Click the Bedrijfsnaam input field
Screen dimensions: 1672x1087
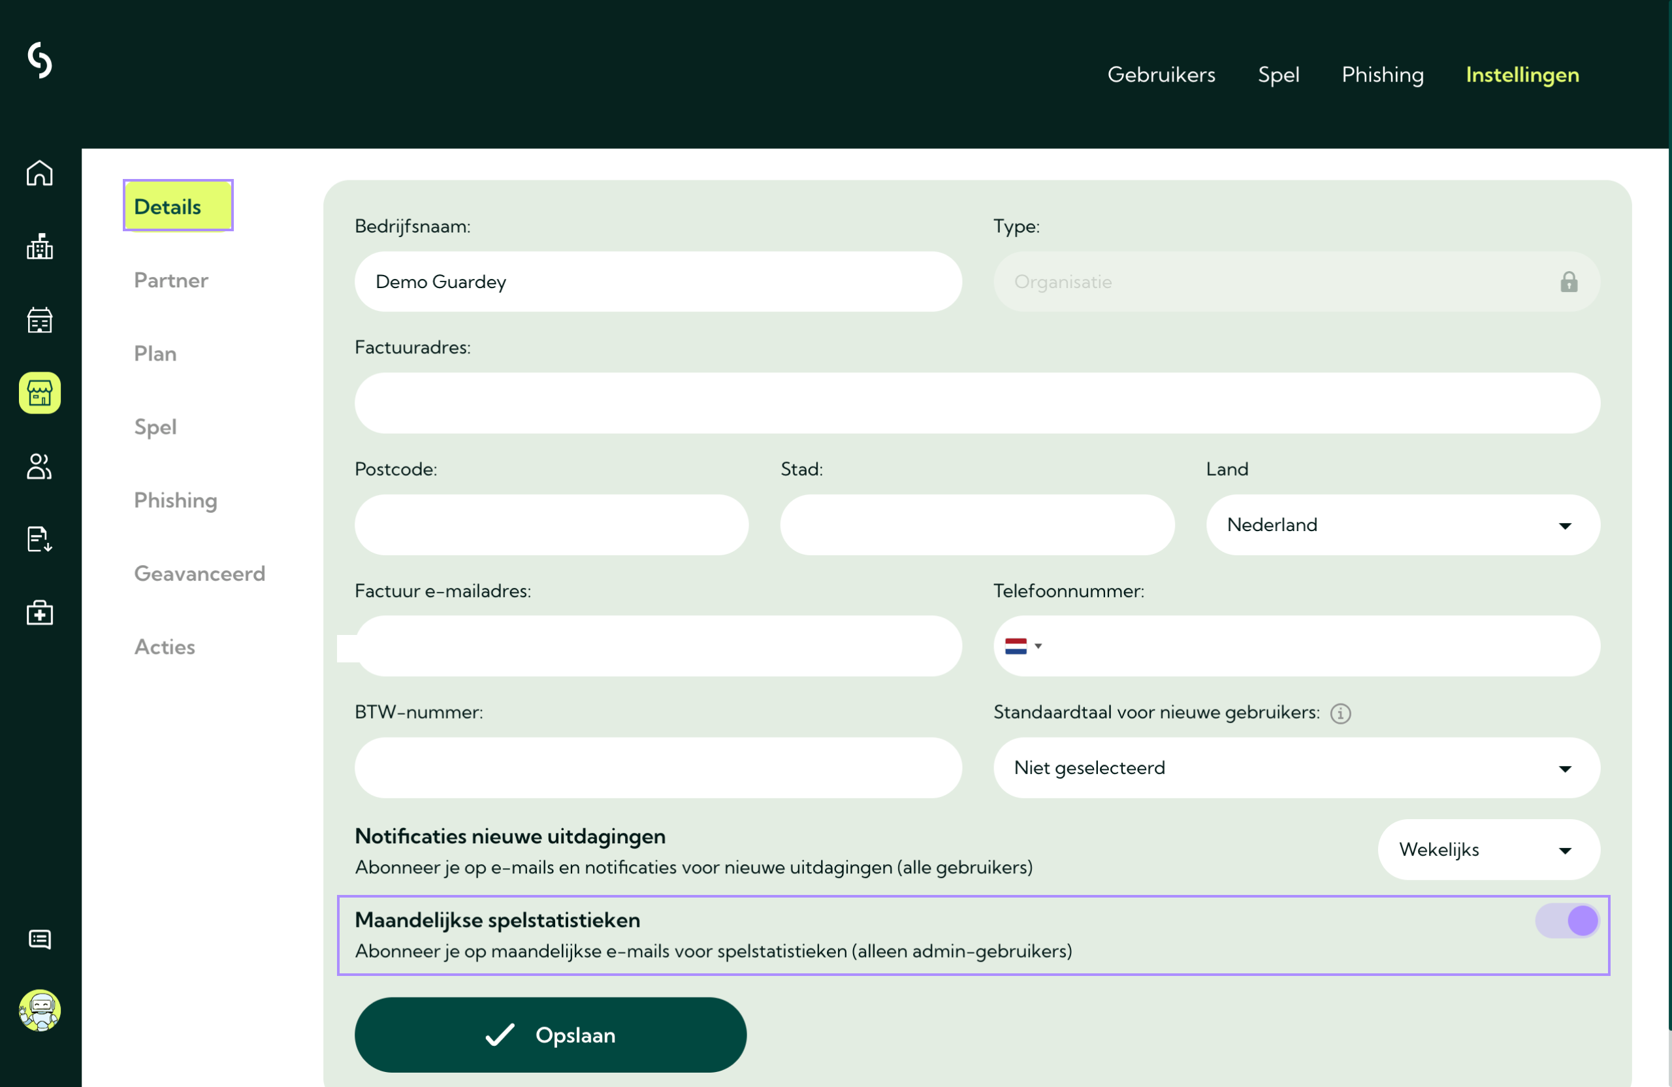tap(658, 282)
